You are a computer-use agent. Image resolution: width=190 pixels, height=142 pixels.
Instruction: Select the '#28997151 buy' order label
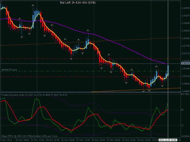click(10, 70)
